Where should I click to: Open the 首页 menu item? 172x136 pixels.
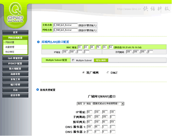coord(15,32)
